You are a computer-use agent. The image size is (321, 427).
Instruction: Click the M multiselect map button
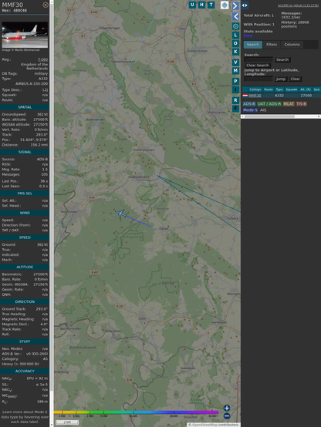235,71
